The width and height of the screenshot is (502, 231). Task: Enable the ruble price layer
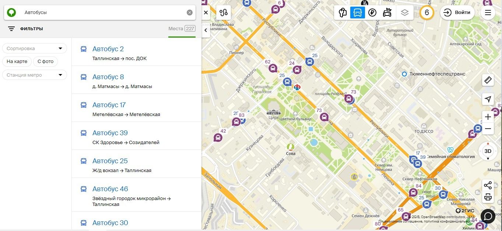tap(372, 13)
